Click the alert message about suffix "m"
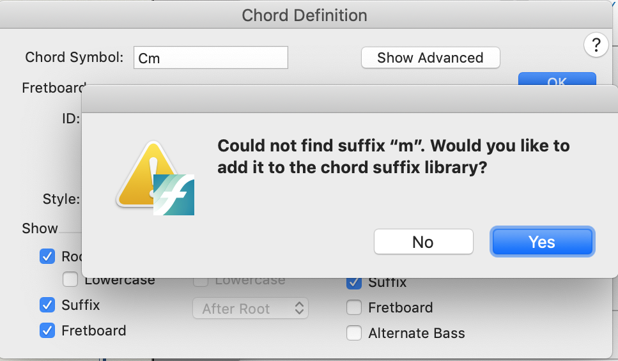618x361 pixels. tap(393, 157)
